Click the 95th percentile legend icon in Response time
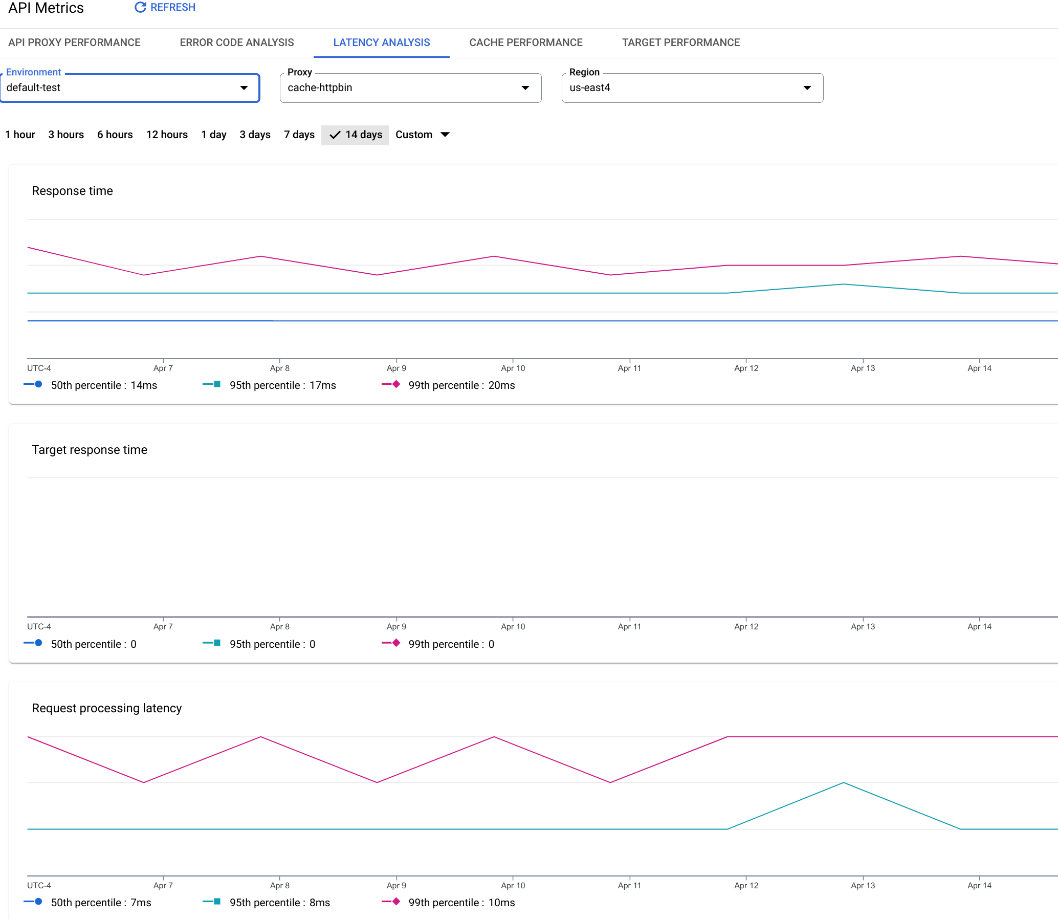Screen dimensions: 1058x919 click(x=213, y=386)
